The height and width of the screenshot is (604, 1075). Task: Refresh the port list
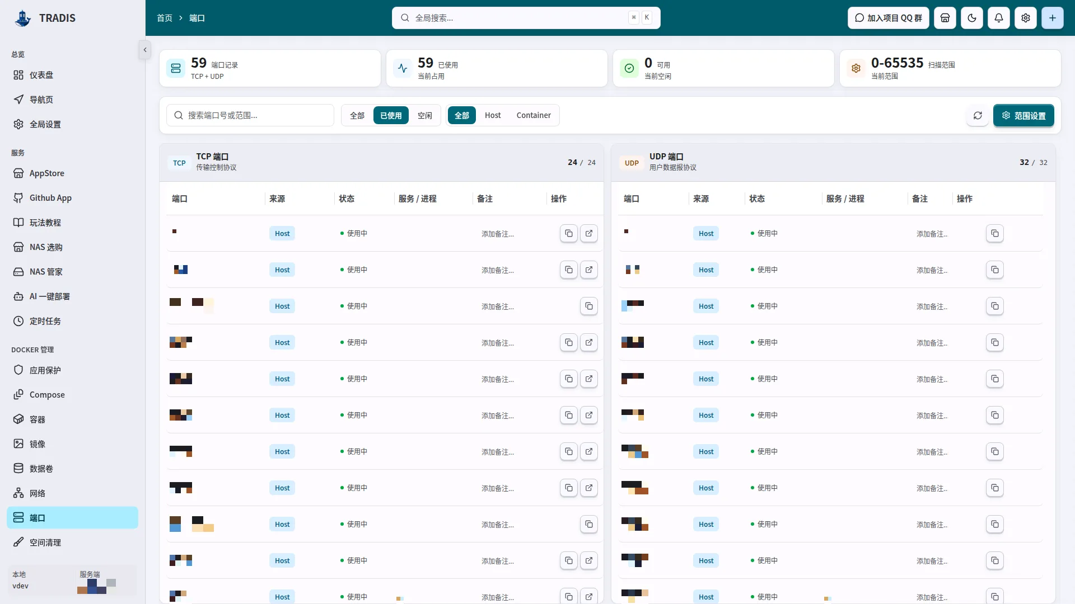[978, 115]
